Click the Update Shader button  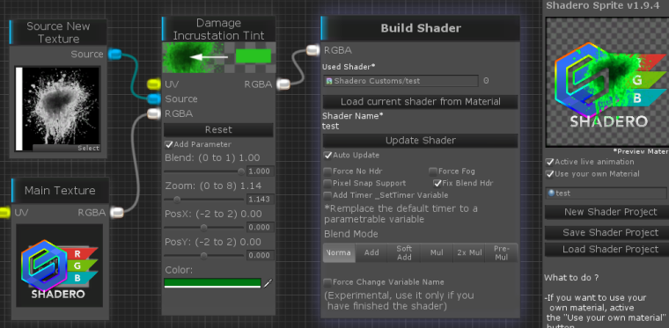pos(420,141)
